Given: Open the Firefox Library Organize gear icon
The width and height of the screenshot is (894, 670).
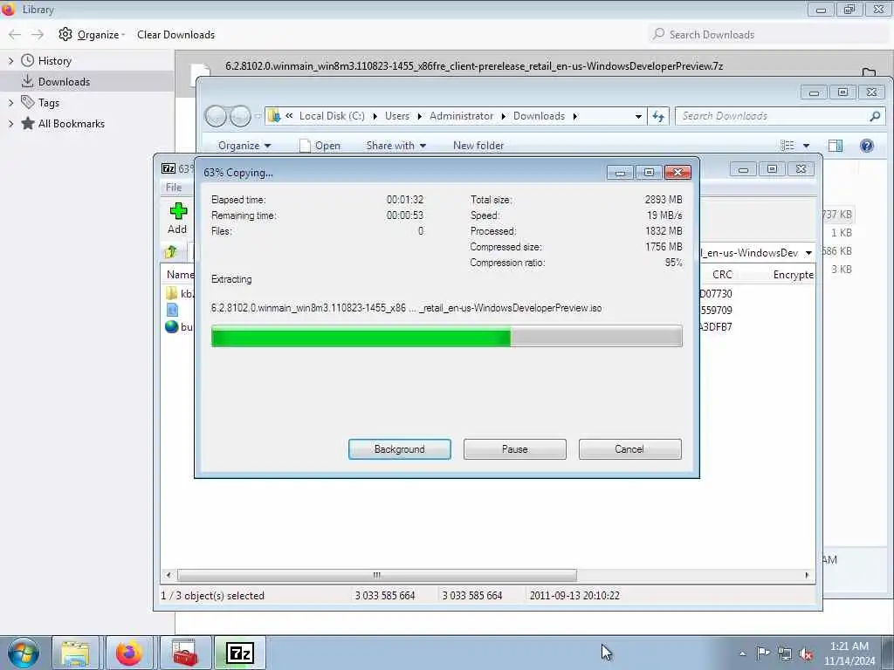Looking at the screenshot, I should [x=65, y=34].
